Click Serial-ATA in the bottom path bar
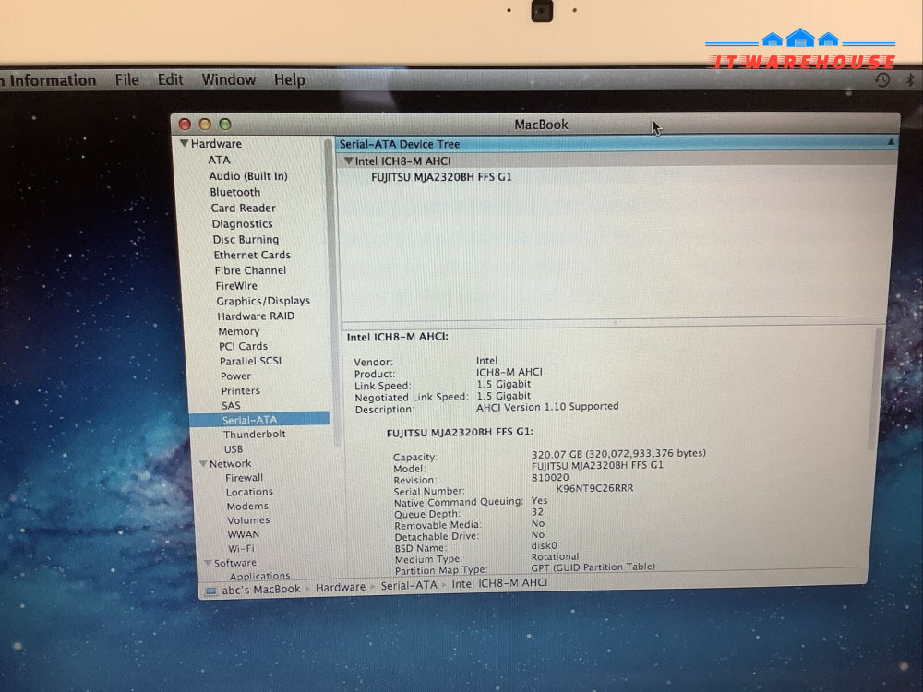Viewport: 923px width, 692px height. [409, 586]
